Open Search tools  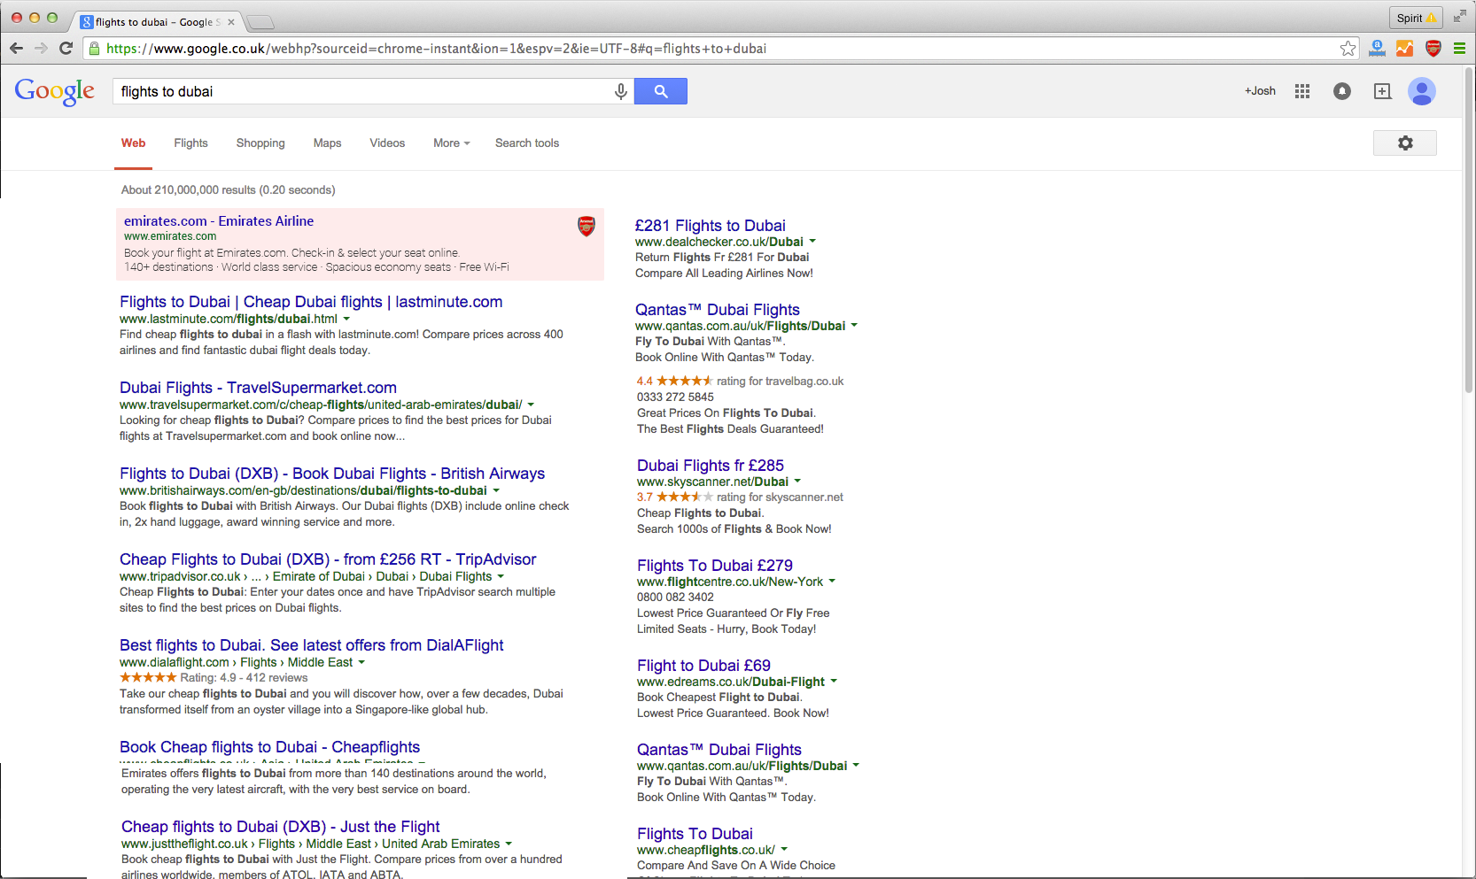pos(527,143)
